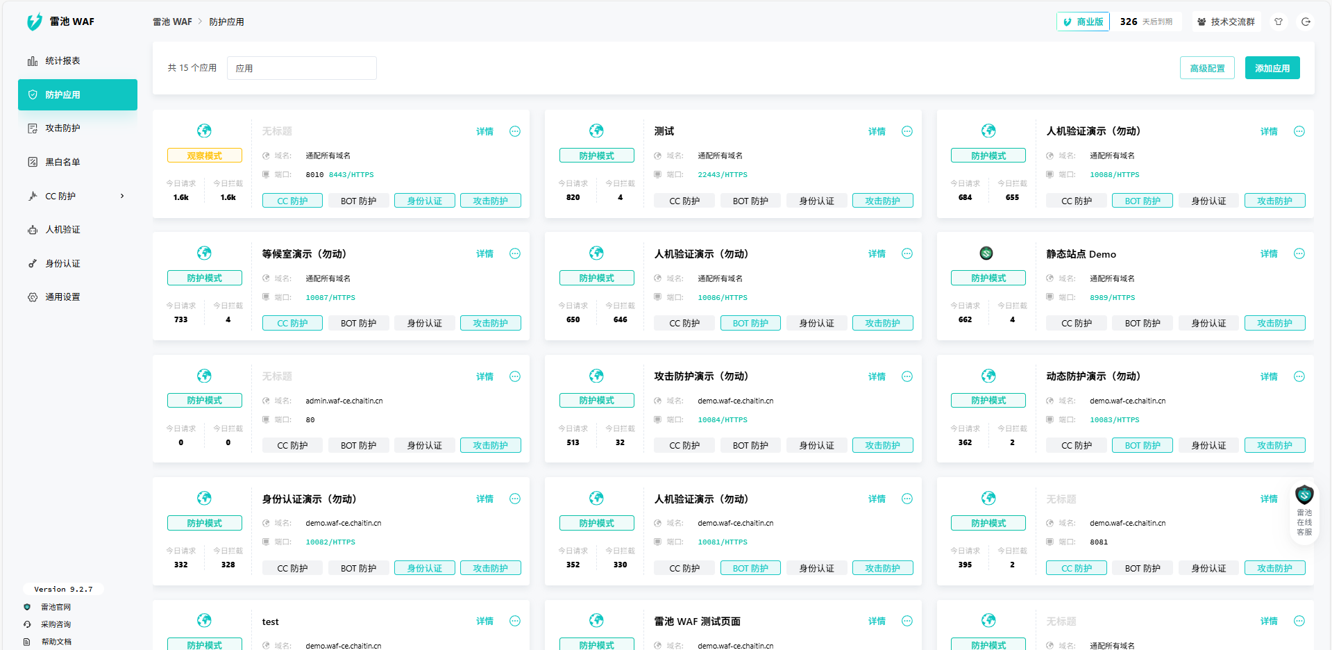Image resolution: width=1332 pixels, height=650 pixels.
Task: Open the 黑白名单 sidebar section
Action: [62, 161]
